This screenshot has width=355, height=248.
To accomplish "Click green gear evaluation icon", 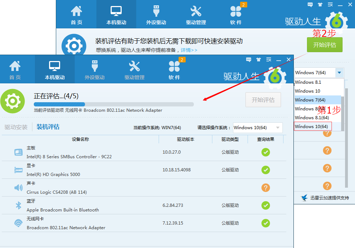I will (x=13, y=101).
